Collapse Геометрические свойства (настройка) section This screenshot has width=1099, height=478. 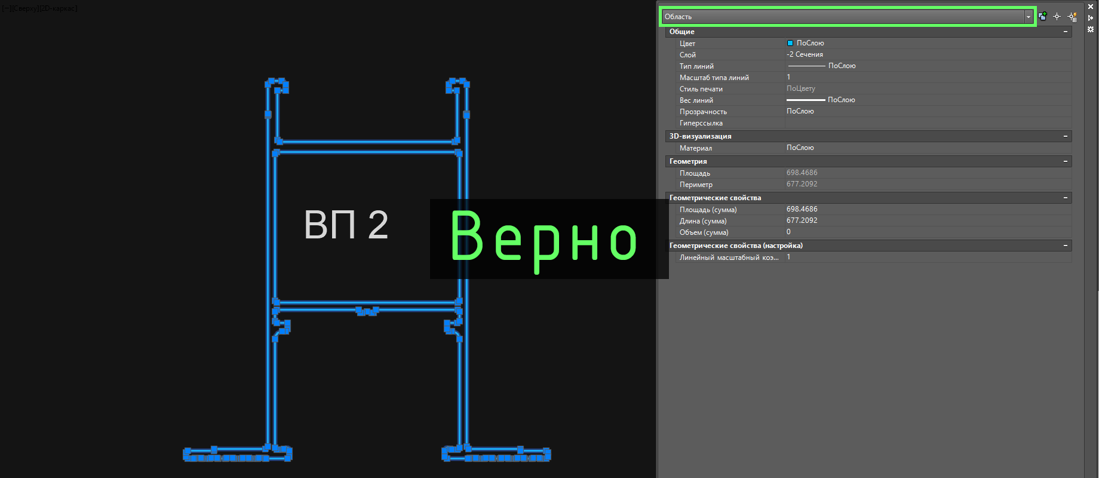click(x=1065, y=246)
